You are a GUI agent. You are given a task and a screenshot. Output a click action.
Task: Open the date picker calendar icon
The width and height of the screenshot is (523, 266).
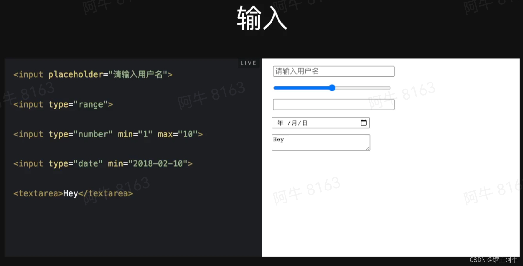point(364,123)
